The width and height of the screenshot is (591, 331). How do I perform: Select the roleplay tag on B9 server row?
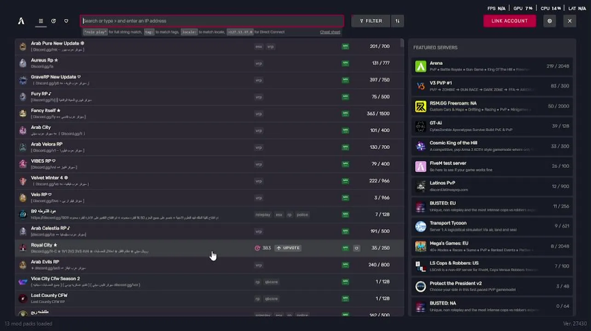tap(263, 215)
